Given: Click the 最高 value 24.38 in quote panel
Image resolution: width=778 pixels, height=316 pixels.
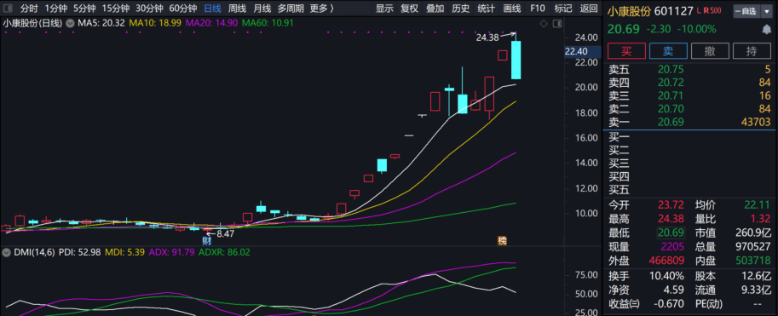Looking at the screenshot, I should point(671,219).
